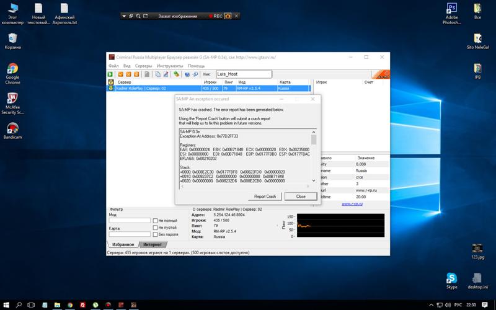496x310 pixels.
Task: Click Bandicam camera screenshot icon
Action: coord(228,16)
